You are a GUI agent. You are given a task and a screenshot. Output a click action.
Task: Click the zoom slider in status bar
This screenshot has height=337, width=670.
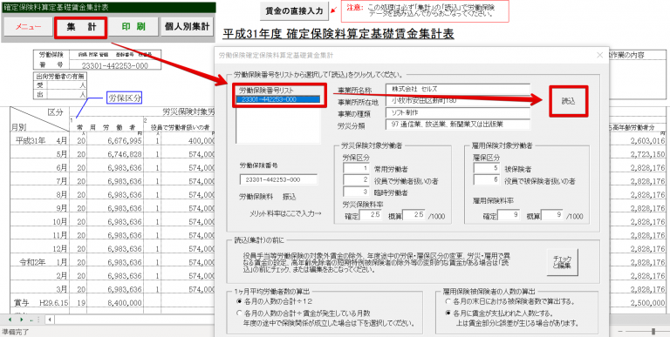pyautogui.click(x=653, y=332)
